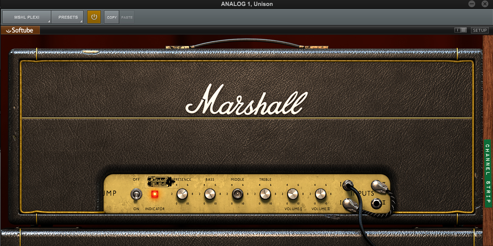Click the Presence knob
Screen dimensions: 493x246
pyautogui.click(x=182, y=194)
